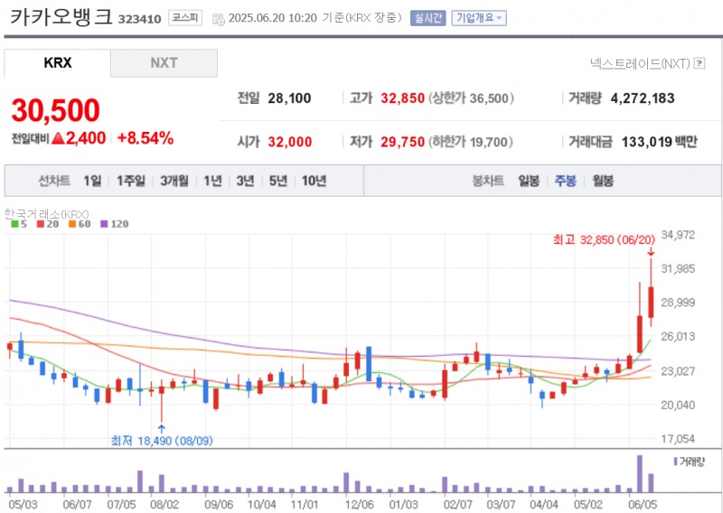Viewport: 723px width, 513px height.
Task: Click the green 5 moving average legend
Action: (19, 224)
